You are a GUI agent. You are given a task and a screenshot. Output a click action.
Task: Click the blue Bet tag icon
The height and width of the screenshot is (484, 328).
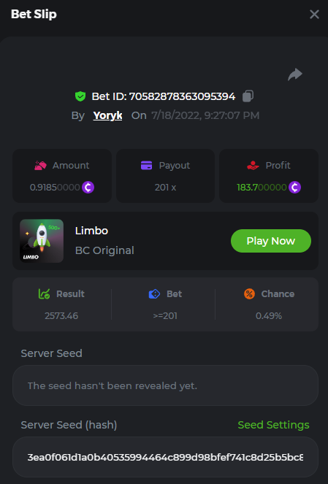click(x=154, y=294)
